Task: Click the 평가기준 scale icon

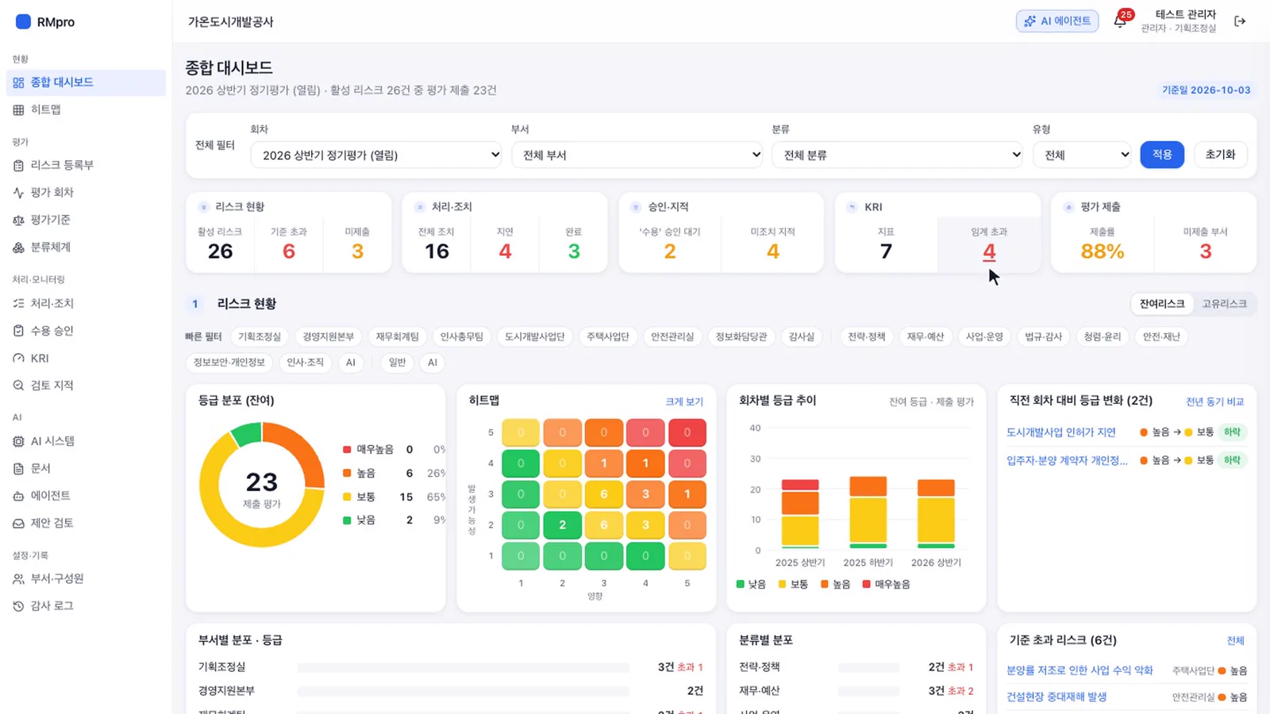Action: click(x=18, y=220)
